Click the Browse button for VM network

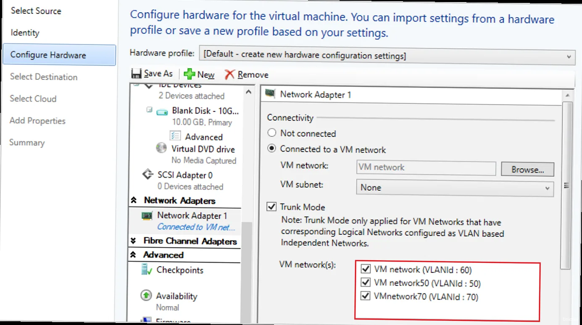point(527,169)
